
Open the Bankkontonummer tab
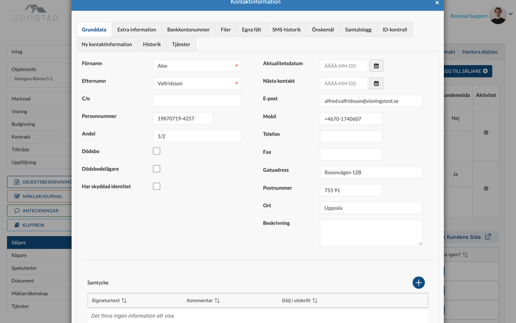click(x=188, y=30)
